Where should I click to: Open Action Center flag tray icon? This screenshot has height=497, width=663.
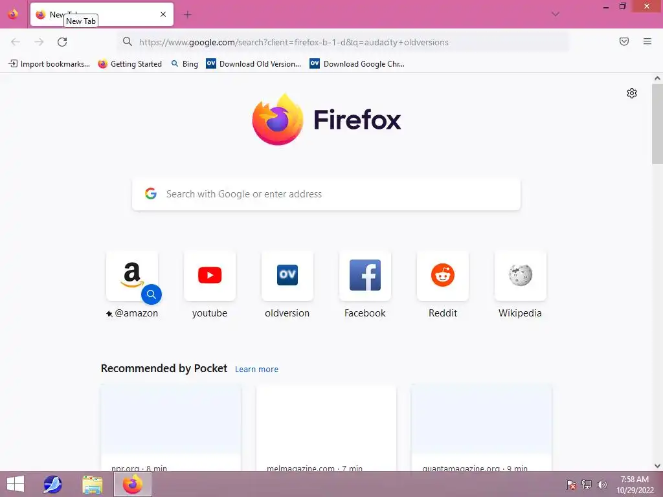[571, 485]
